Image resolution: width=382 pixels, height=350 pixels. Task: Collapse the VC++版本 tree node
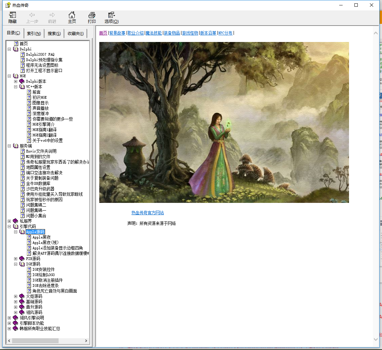click(x=15, y=87)
